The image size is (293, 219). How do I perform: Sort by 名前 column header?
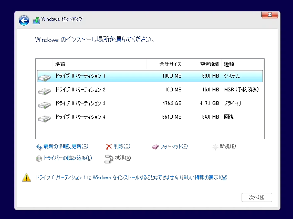[x=100, y=64]
